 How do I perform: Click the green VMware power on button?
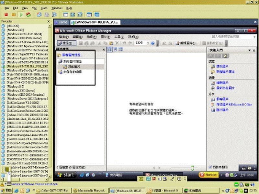21,15
